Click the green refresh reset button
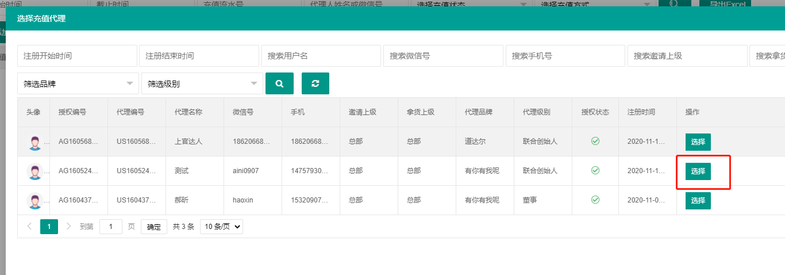785x275 pixels. 315,83
